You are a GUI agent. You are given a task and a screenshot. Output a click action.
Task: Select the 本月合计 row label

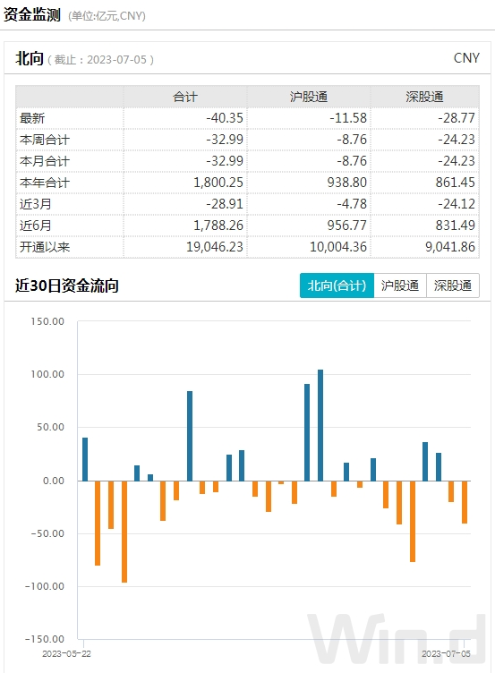[45, 161]
